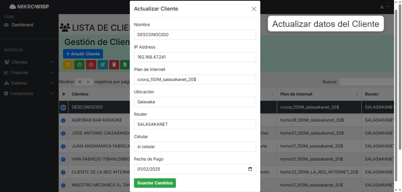Click the IP Address input field
This screenshot has width=402, height=192.
(195, 57)
